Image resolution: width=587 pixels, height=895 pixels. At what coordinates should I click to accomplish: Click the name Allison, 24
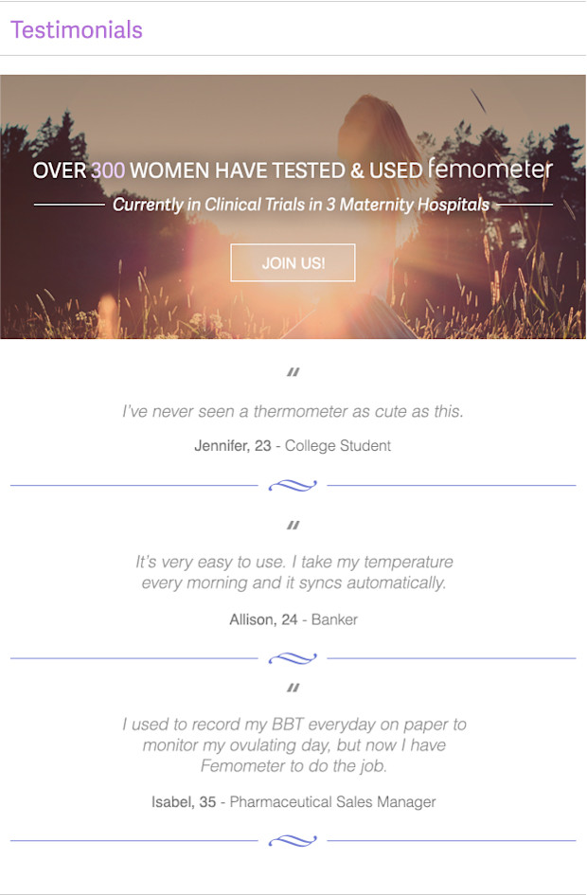coord(263,619)
